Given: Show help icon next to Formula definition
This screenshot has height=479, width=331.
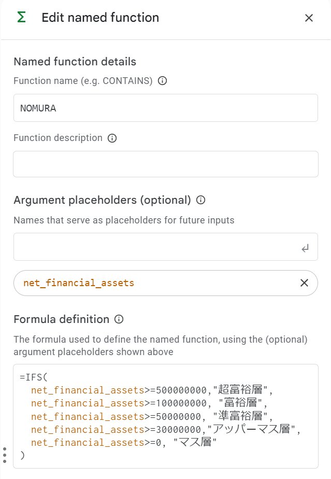Looking at the screenshot, I should pyautogui.click(x=119, y=319).
